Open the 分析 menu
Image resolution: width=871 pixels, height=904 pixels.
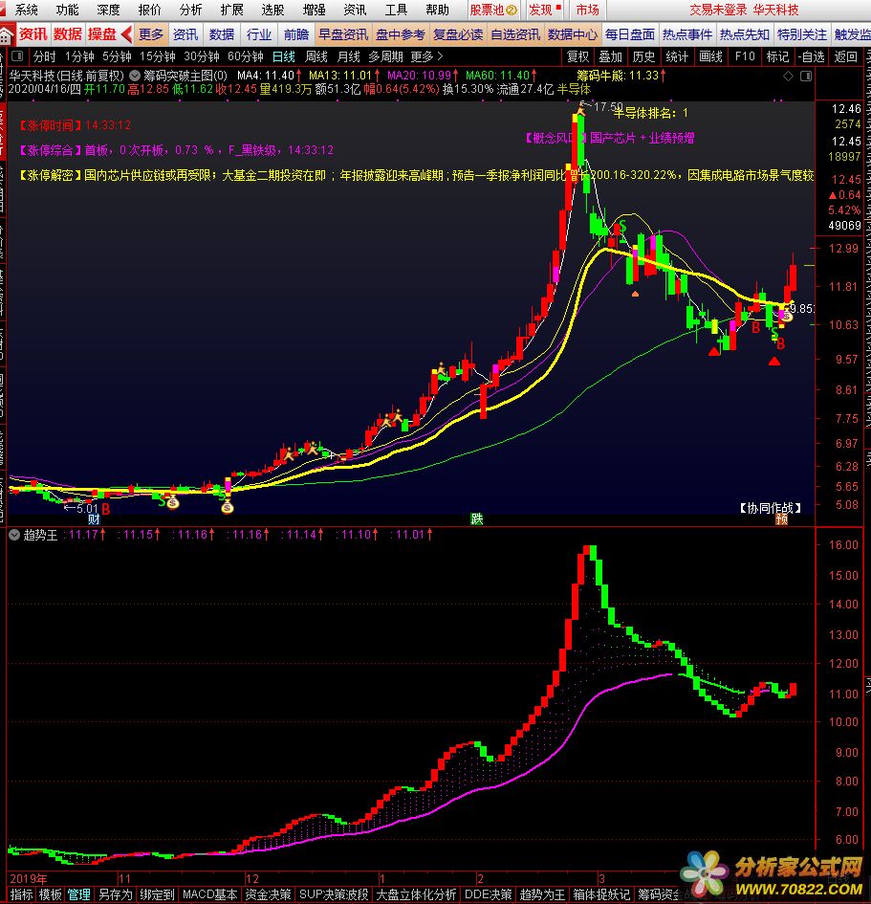point(190,10)
